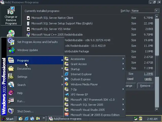Open Internet Explorer from quick launch
Image resolution: width=162 pixels, height=122 pixels.
coord(26,119)
